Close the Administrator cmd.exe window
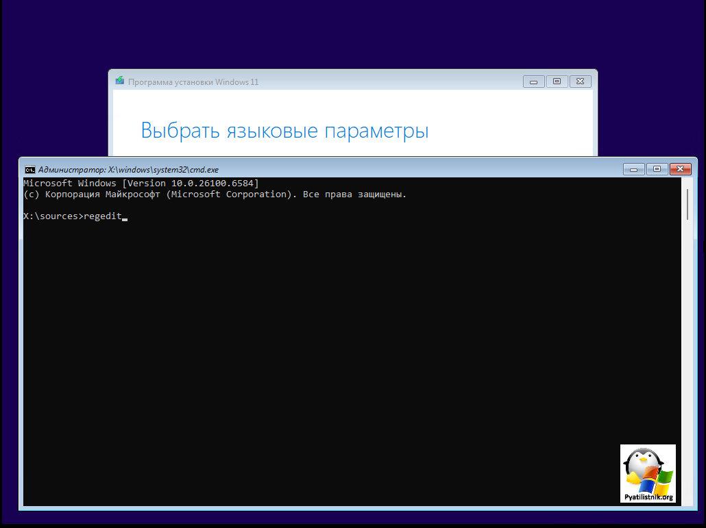 [680, 169]
